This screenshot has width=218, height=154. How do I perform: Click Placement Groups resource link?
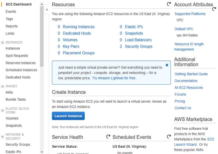pos(79,53)
